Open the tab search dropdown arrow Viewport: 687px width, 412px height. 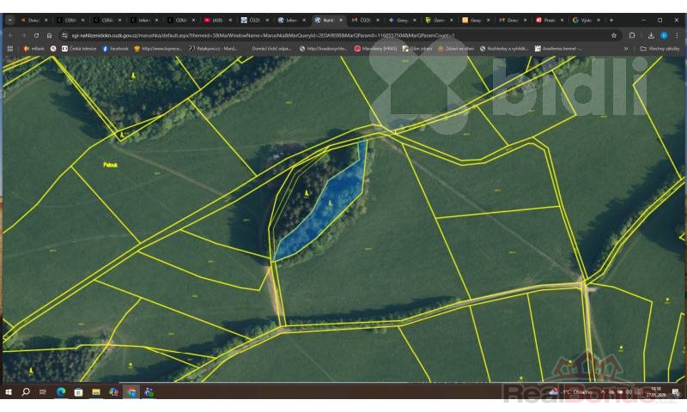click(9, 19)
